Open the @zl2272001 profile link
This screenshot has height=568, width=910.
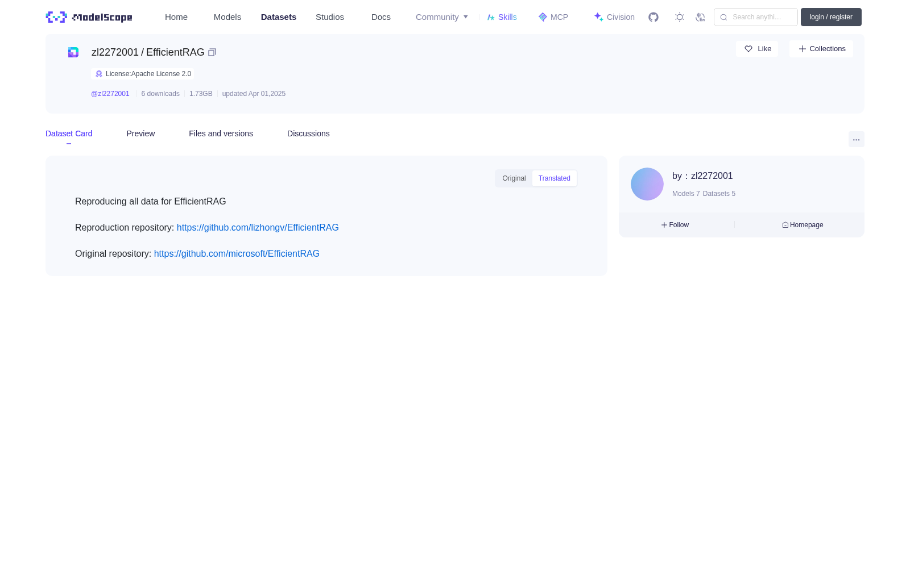[110, 94]
